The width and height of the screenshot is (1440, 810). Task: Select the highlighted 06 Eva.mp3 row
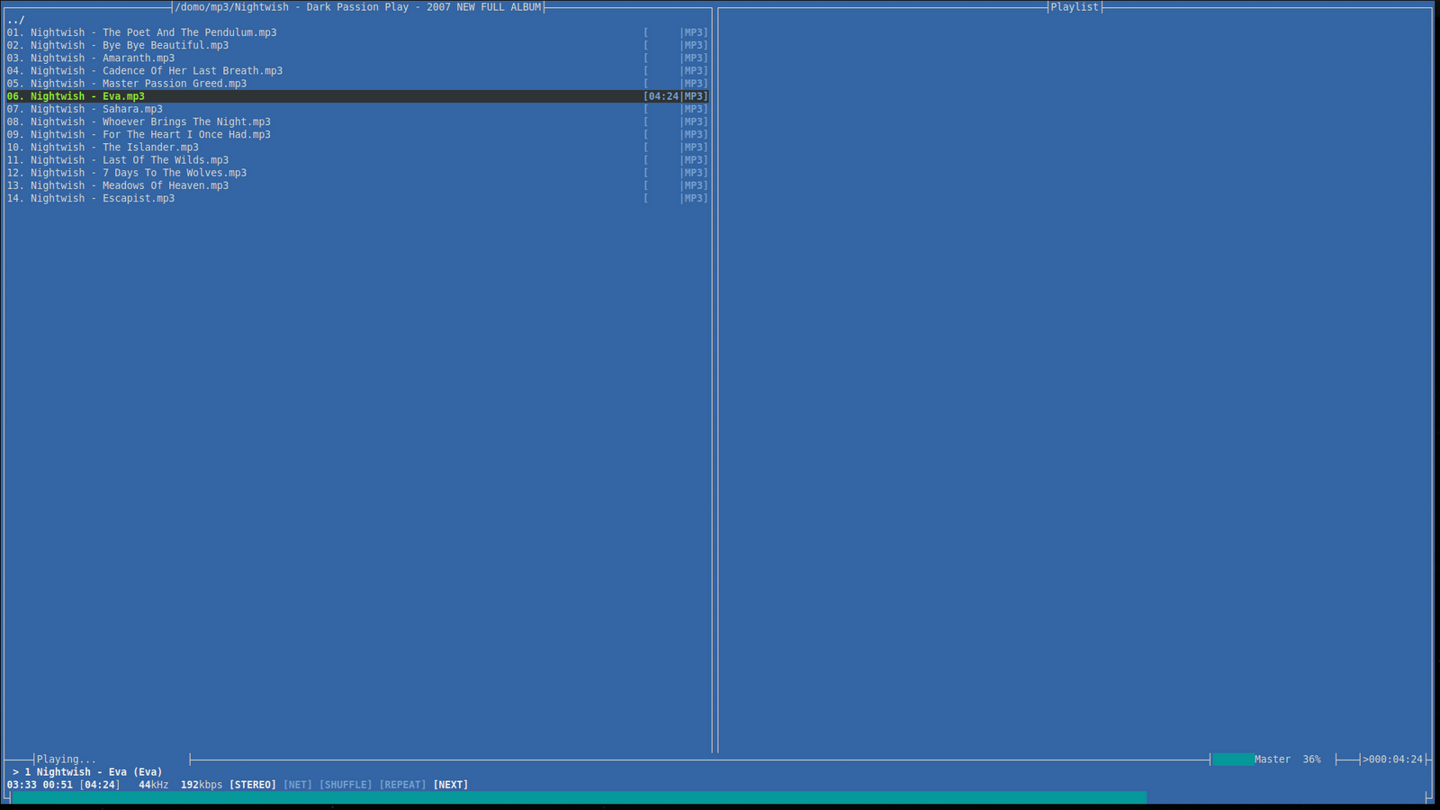(357, 96)
